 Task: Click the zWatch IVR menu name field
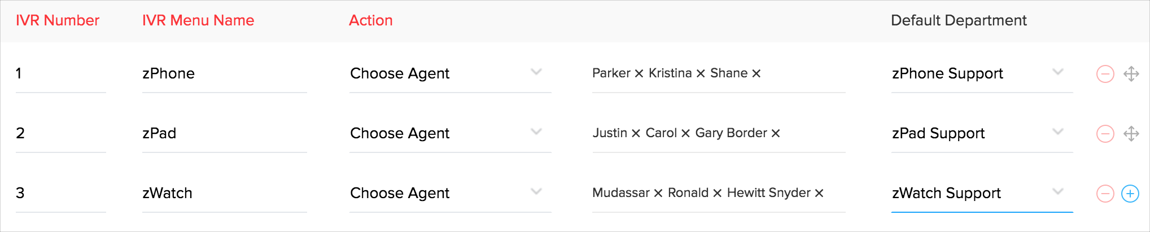point(224,193)
